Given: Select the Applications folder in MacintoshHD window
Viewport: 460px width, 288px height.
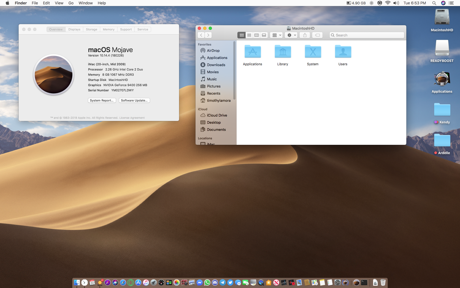Looking at the screenshot, I should [252, 55].
